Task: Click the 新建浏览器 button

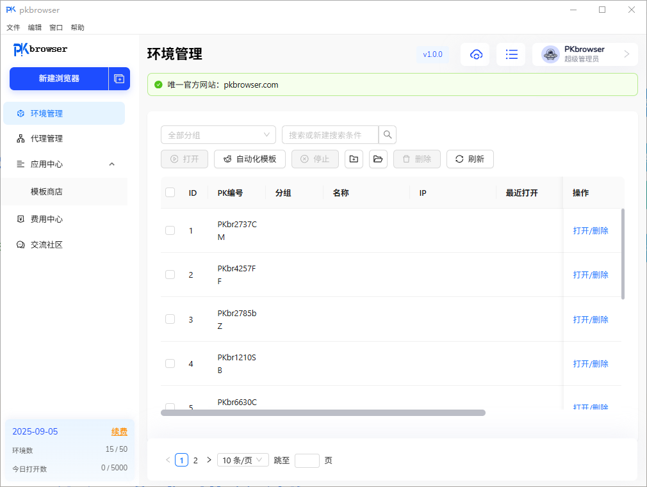Action: (59, 78)
